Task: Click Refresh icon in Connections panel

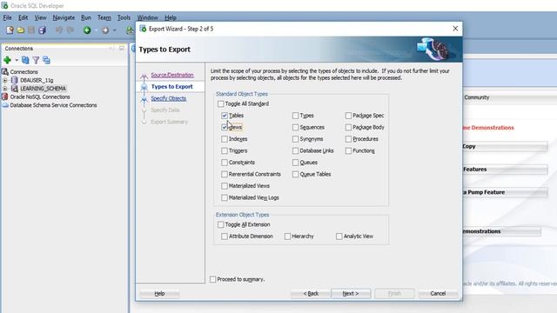Action: tap(25, 60)
